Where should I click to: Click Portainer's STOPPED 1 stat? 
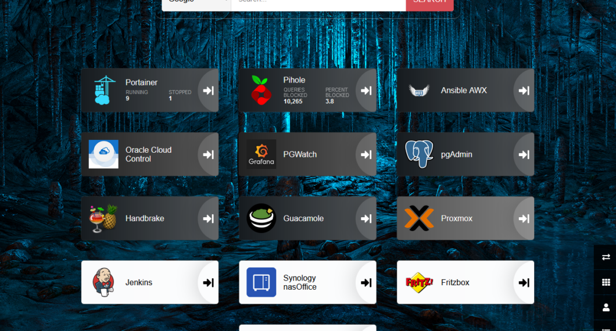click(180, 95)
